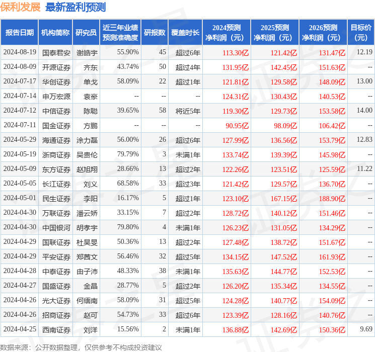Select the 近三年业绩预测准确度 column header
Image resolution: width=375 pixels, height=352 pixels.
(120, 33)
